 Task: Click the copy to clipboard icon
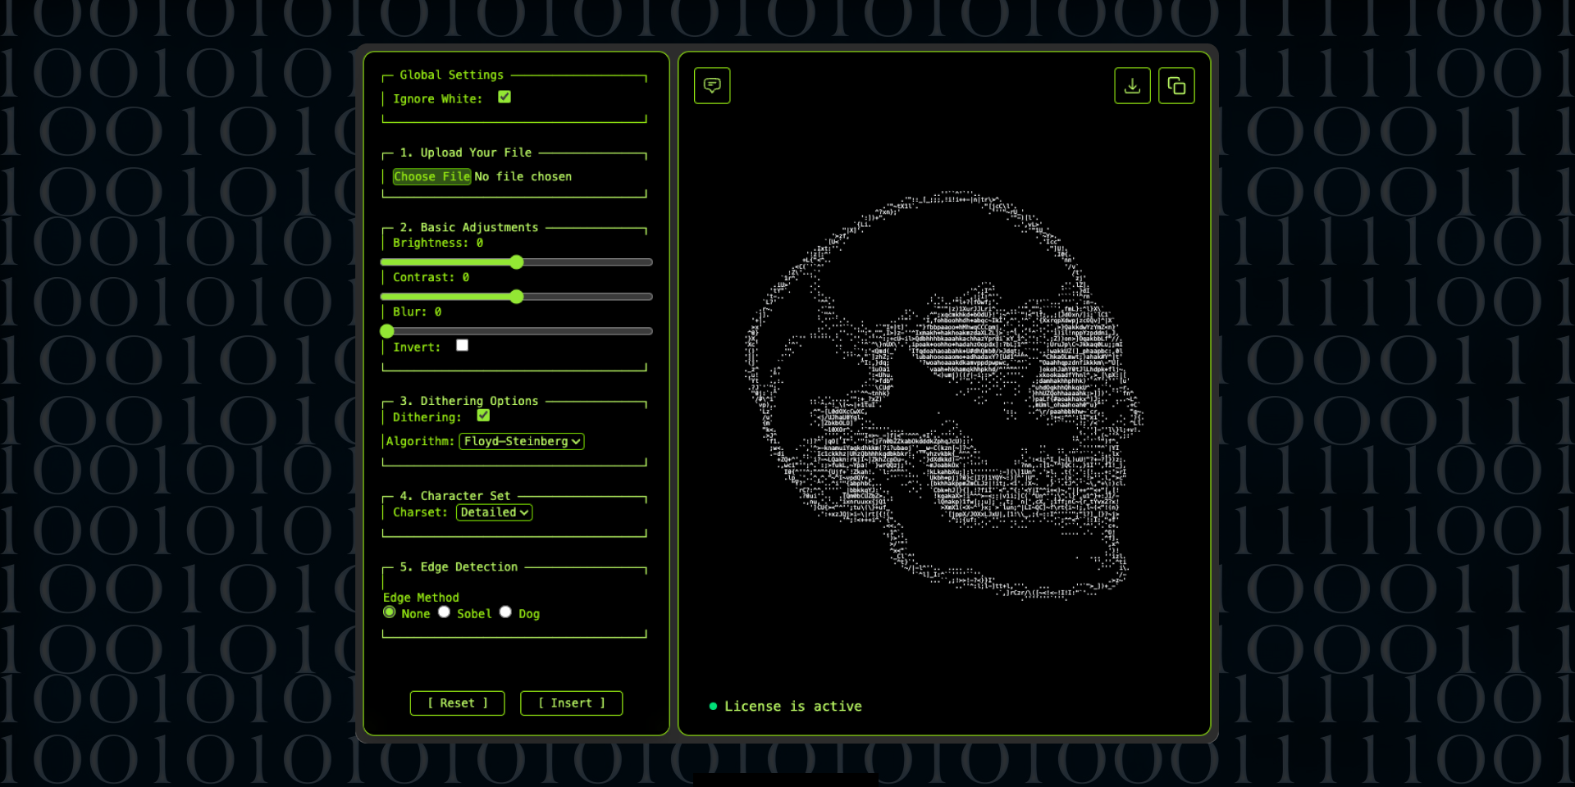[x=1176, y=85]
